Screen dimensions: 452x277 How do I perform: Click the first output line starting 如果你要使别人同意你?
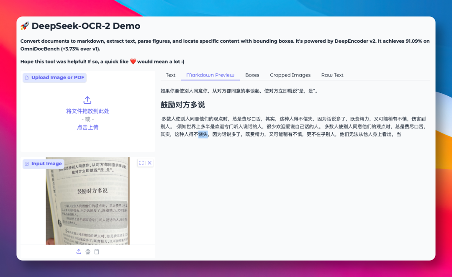[239, 91]
